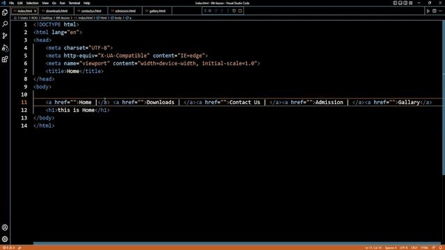Click the horizontal editor scrollbar
This screenshot has height=250, width=445.
click(x=237, y=243)
